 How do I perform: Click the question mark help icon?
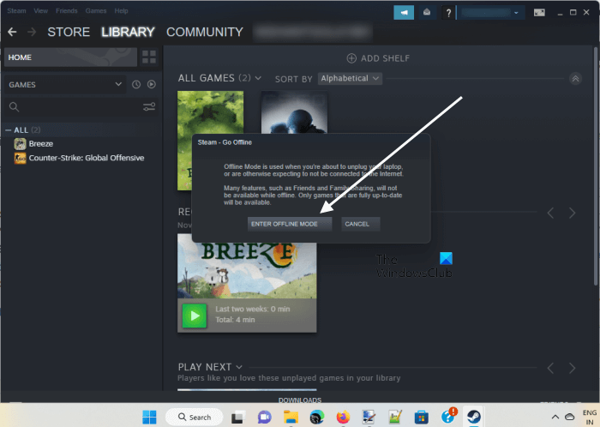click(x=448, y=13)
